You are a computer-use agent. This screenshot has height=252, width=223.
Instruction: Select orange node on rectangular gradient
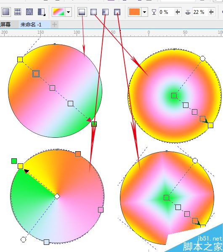(x=195, y=220)
